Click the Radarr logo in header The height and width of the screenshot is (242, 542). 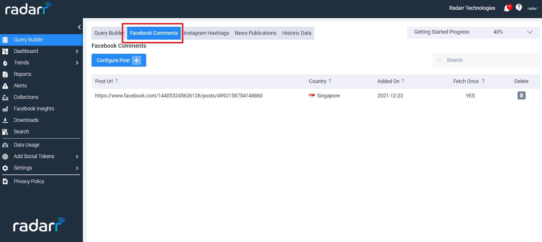coord(29,9)
